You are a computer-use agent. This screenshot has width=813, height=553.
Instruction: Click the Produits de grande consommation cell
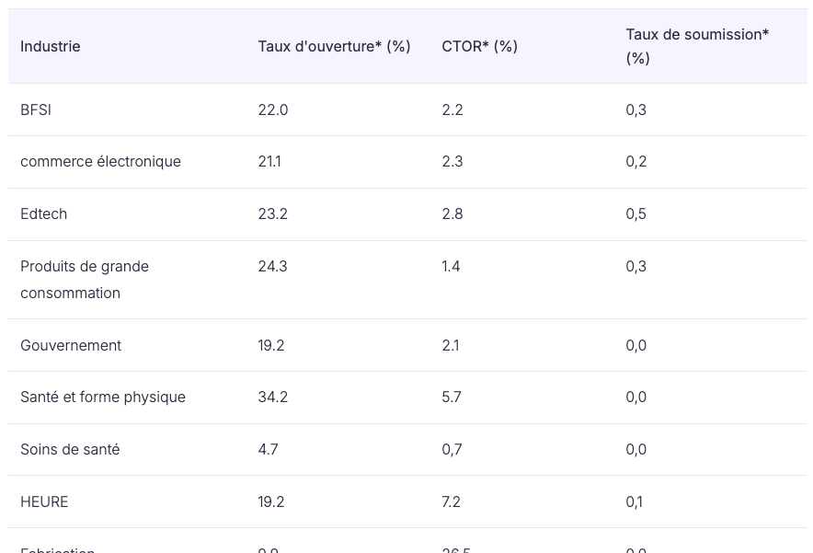[85, 279]
